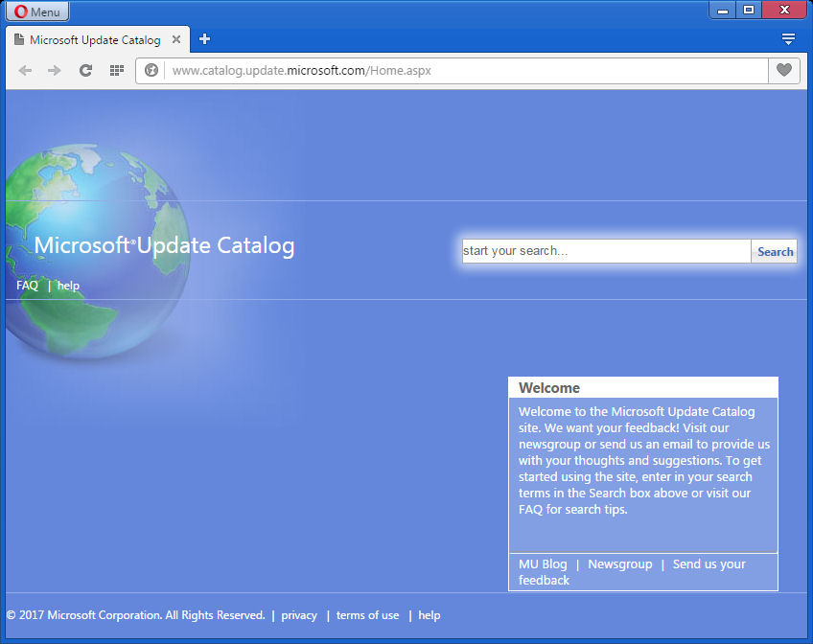Click the address bar URL field
The height and width of the screenshot is (644, 813).
(460, 70)
